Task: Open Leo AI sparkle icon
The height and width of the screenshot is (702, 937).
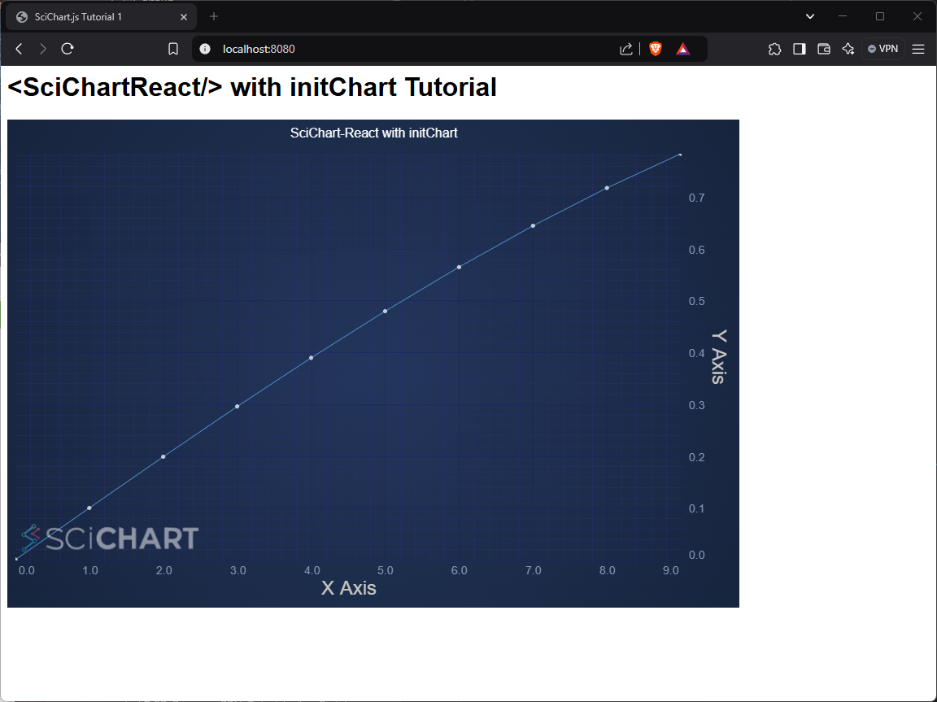Action: click(x=848, y=49)
